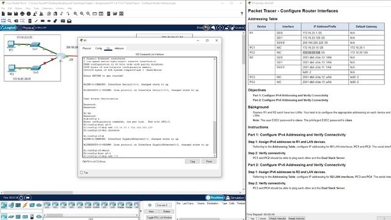Zoom in on the workspace

click(75, 13)
